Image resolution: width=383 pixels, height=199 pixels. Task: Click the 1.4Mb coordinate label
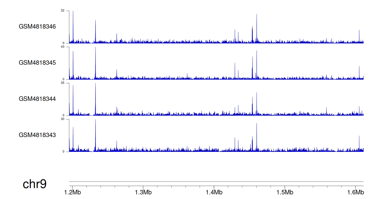click(x=214, y=192)
